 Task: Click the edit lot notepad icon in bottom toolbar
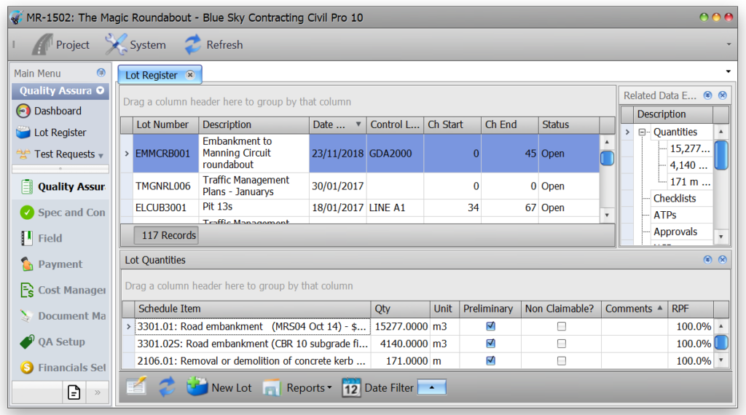point(136,386)
